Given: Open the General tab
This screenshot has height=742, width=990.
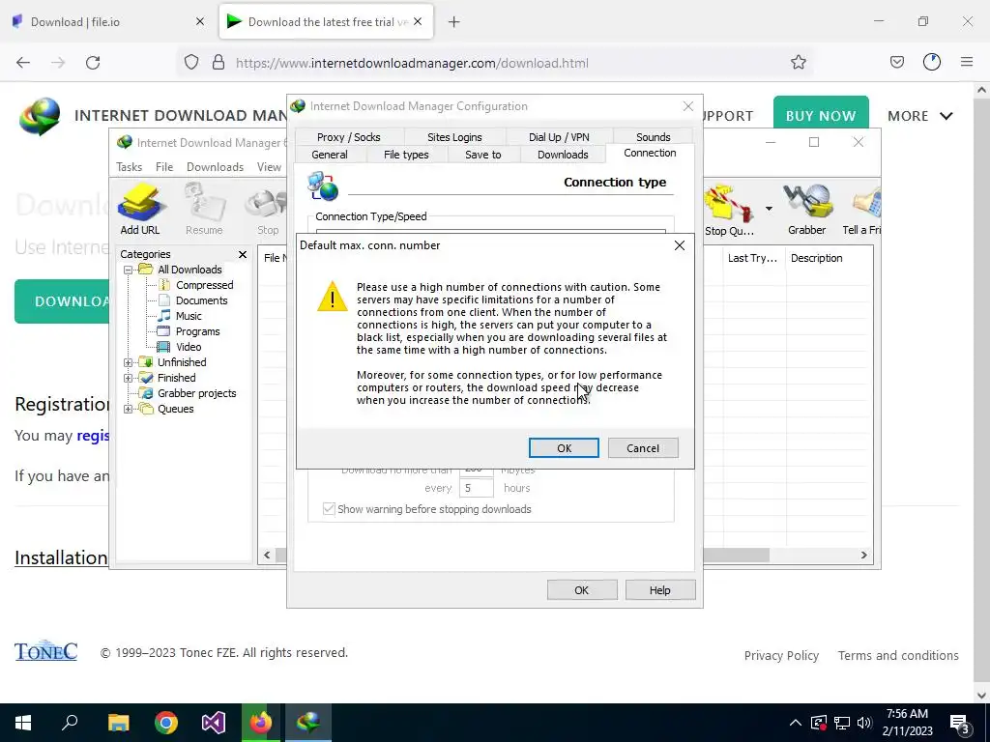Looking at the screenshot, I should [x=330, y=155].
